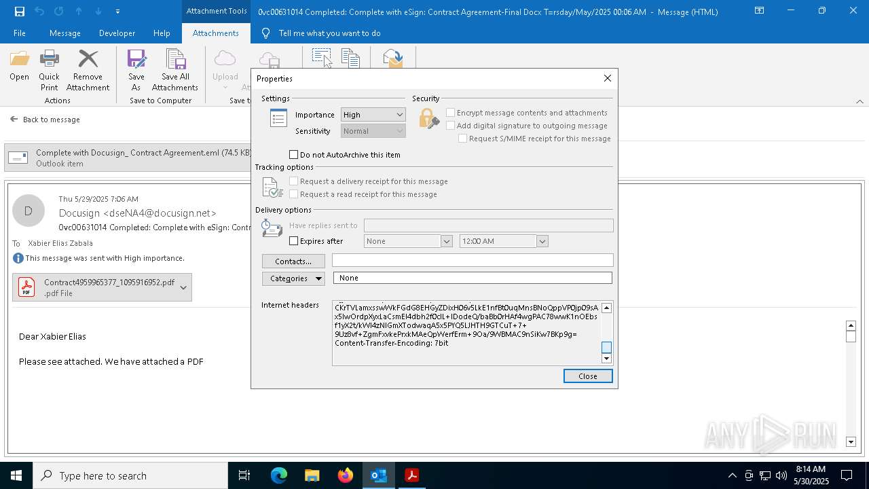869x489 pixels.
Task: Open the Customize Quick Access Toolbar dropdown
Action: 118,12
